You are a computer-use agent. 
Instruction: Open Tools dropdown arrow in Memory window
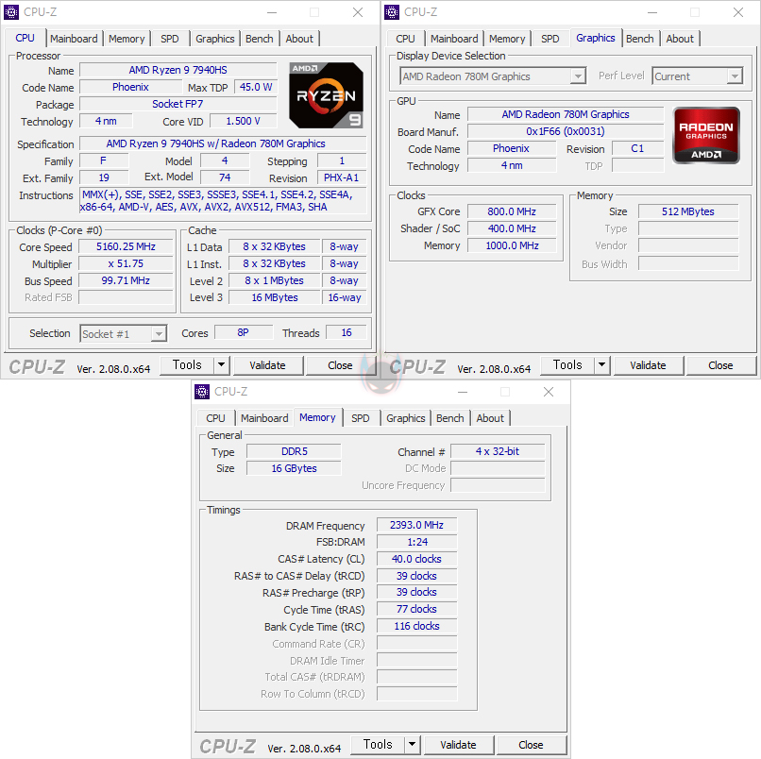click(x=412, y=745)
